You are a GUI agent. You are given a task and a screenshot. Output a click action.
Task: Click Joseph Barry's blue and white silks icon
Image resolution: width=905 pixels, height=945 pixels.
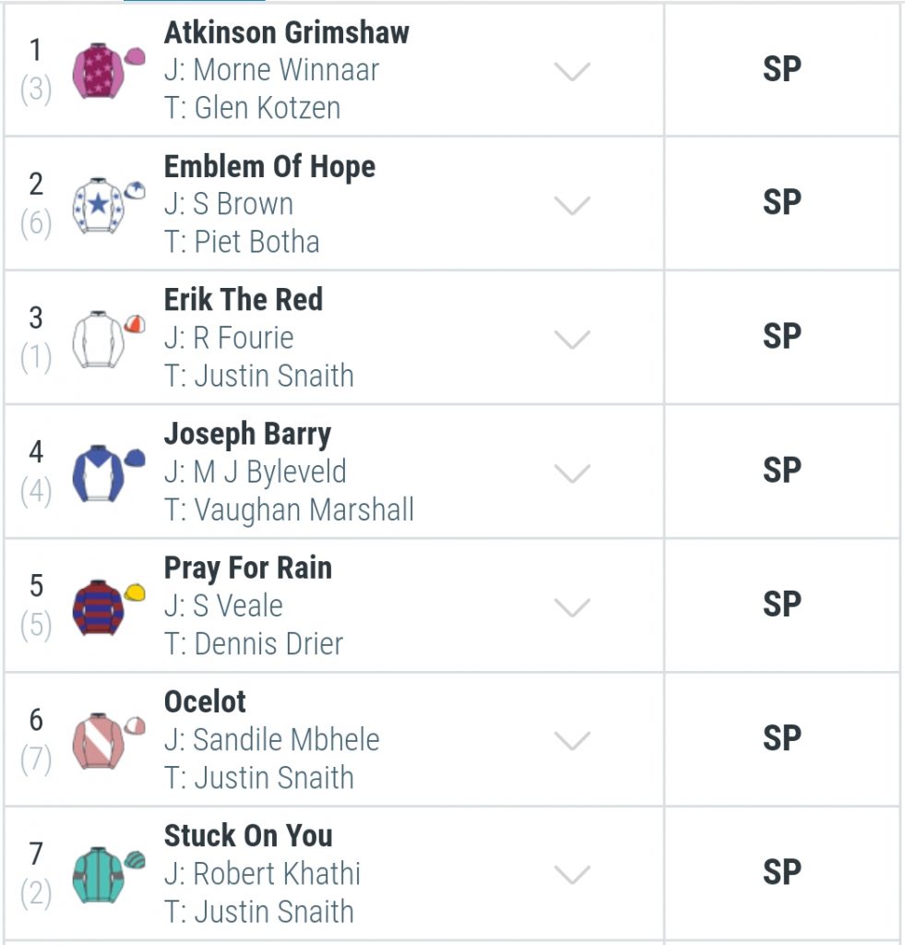coord(109,473)
